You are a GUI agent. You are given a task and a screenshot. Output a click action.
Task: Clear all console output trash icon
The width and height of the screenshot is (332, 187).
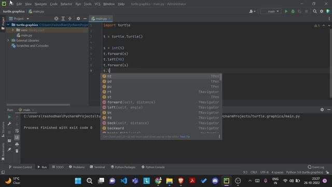pos(17,151)
